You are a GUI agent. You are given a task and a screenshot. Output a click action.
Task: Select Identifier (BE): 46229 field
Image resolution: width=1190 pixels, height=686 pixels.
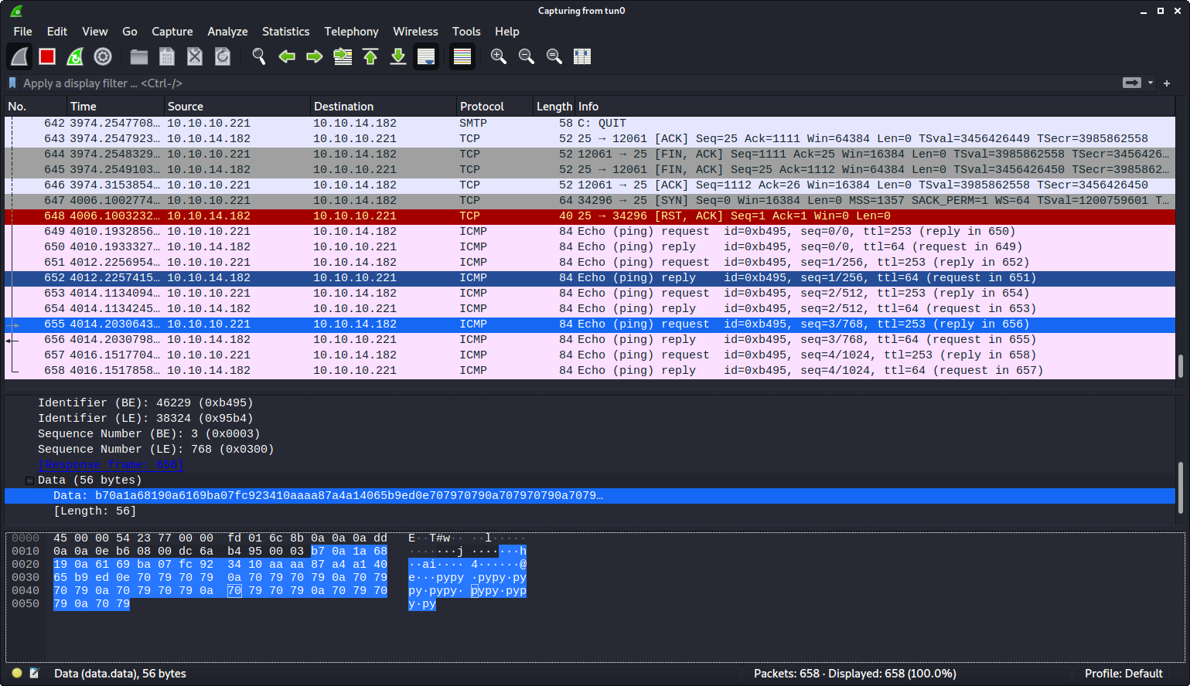click(145, 403)
